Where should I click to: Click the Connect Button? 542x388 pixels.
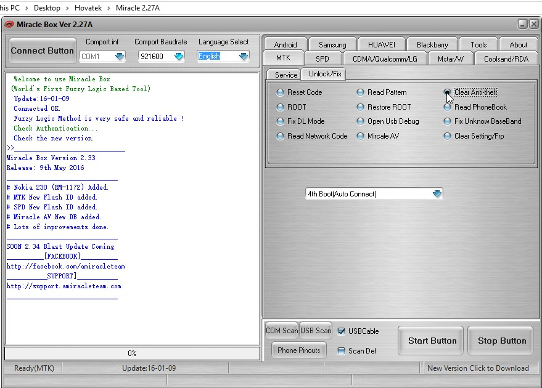click(x=42, y=51)
